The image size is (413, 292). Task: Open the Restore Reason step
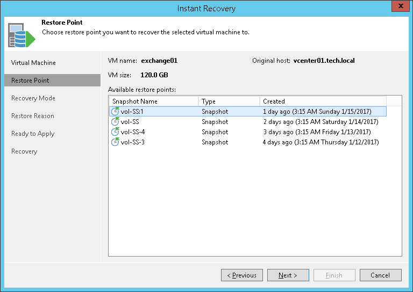coord(33,116)
